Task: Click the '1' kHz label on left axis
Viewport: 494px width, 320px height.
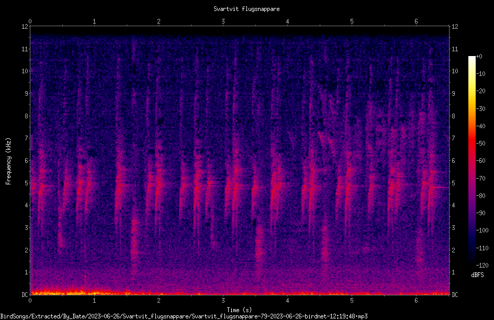Action: tap(27, 272)
